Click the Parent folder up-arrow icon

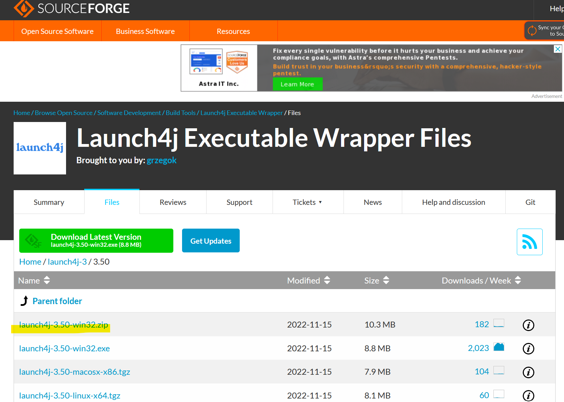[x=24, y=301]
